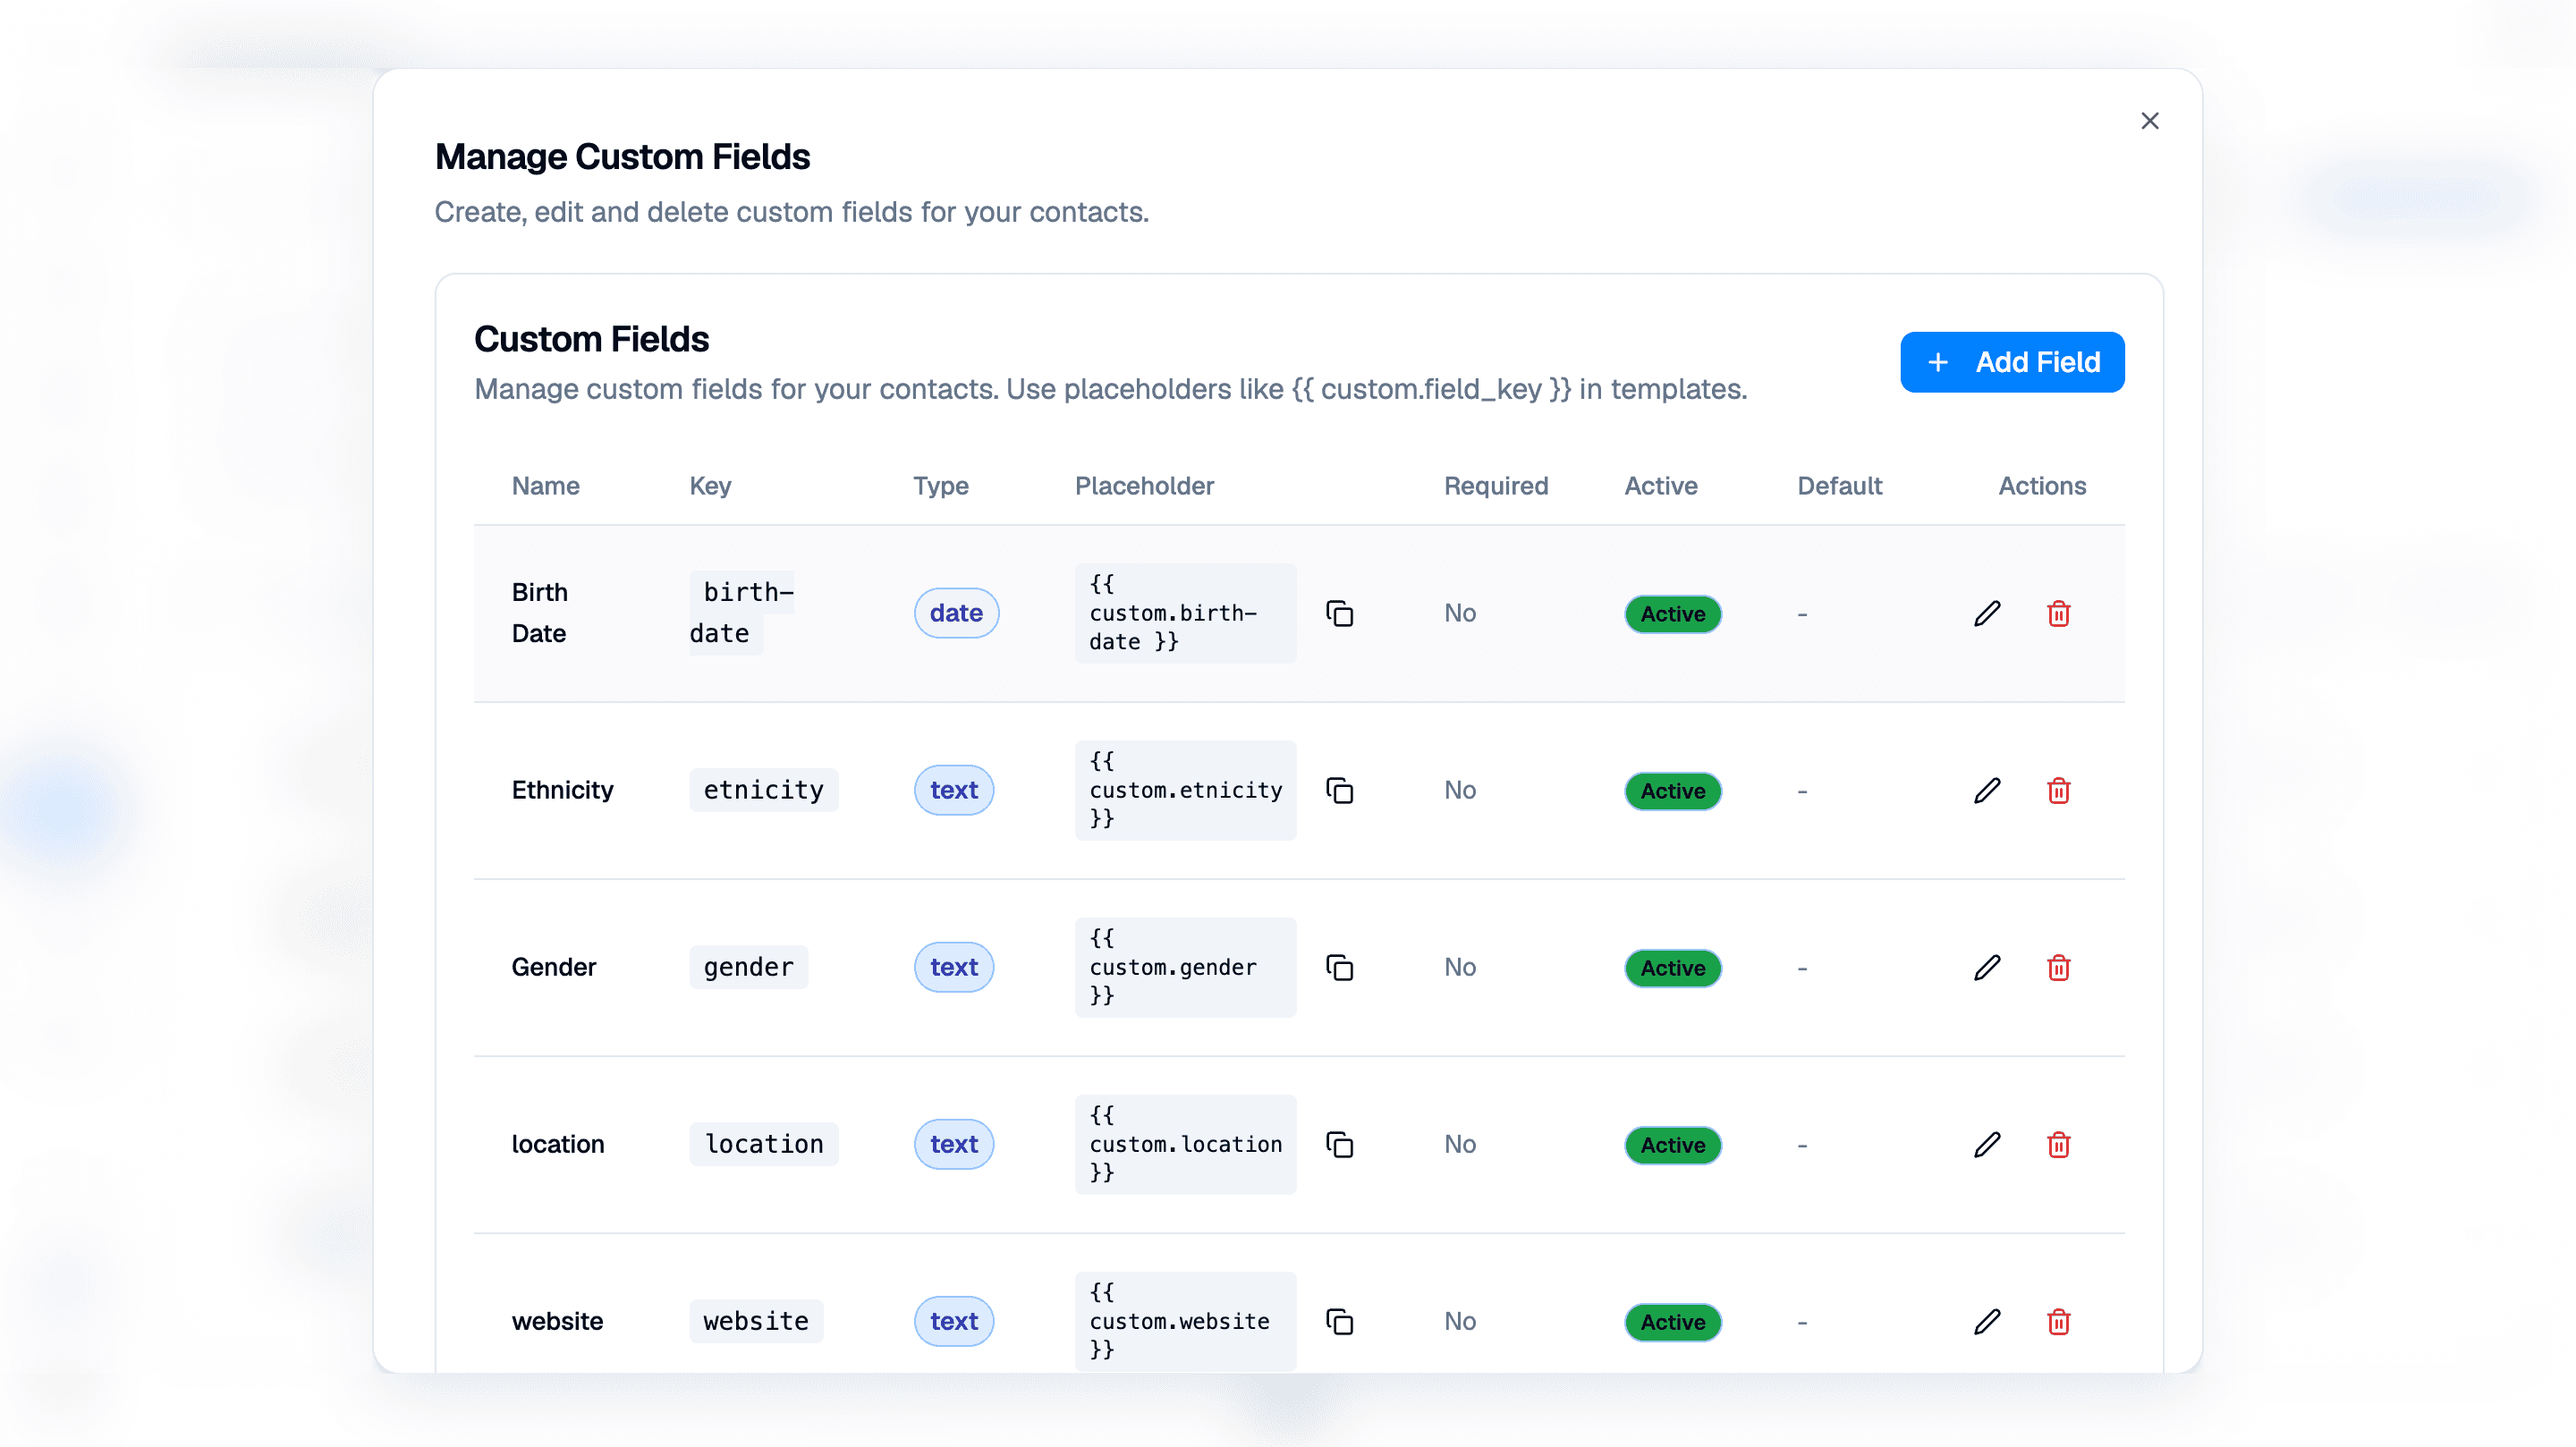Click the Active badge for location
2576x1447 pixels.
(1672, 1145)
